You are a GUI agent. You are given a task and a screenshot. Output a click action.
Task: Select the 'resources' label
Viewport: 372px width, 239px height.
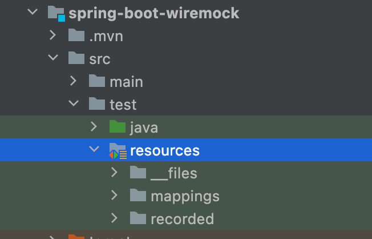pos(165,151)
